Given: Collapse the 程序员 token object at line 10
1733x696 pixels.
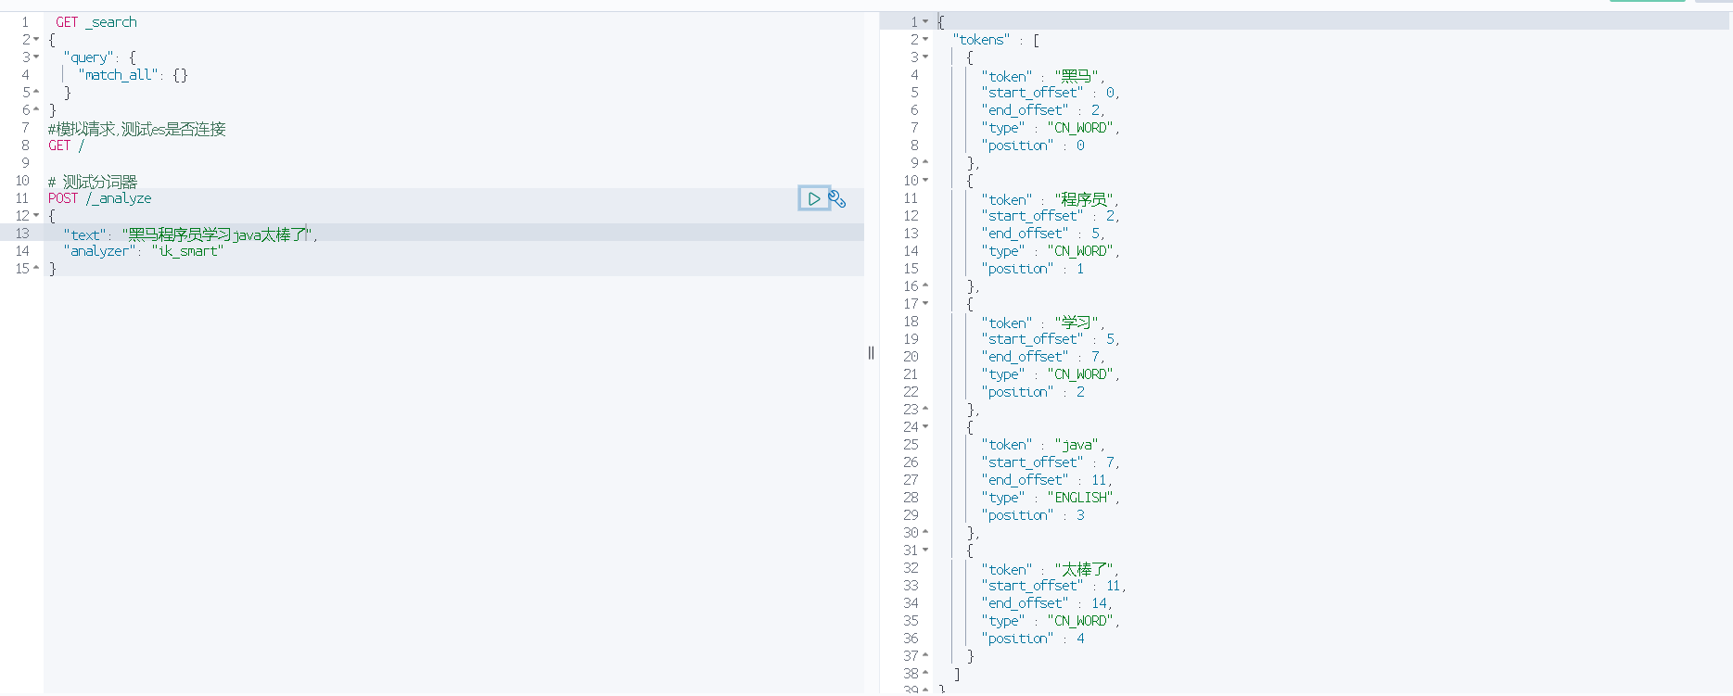Looking at the screenshot, I should tap(925, 181).
